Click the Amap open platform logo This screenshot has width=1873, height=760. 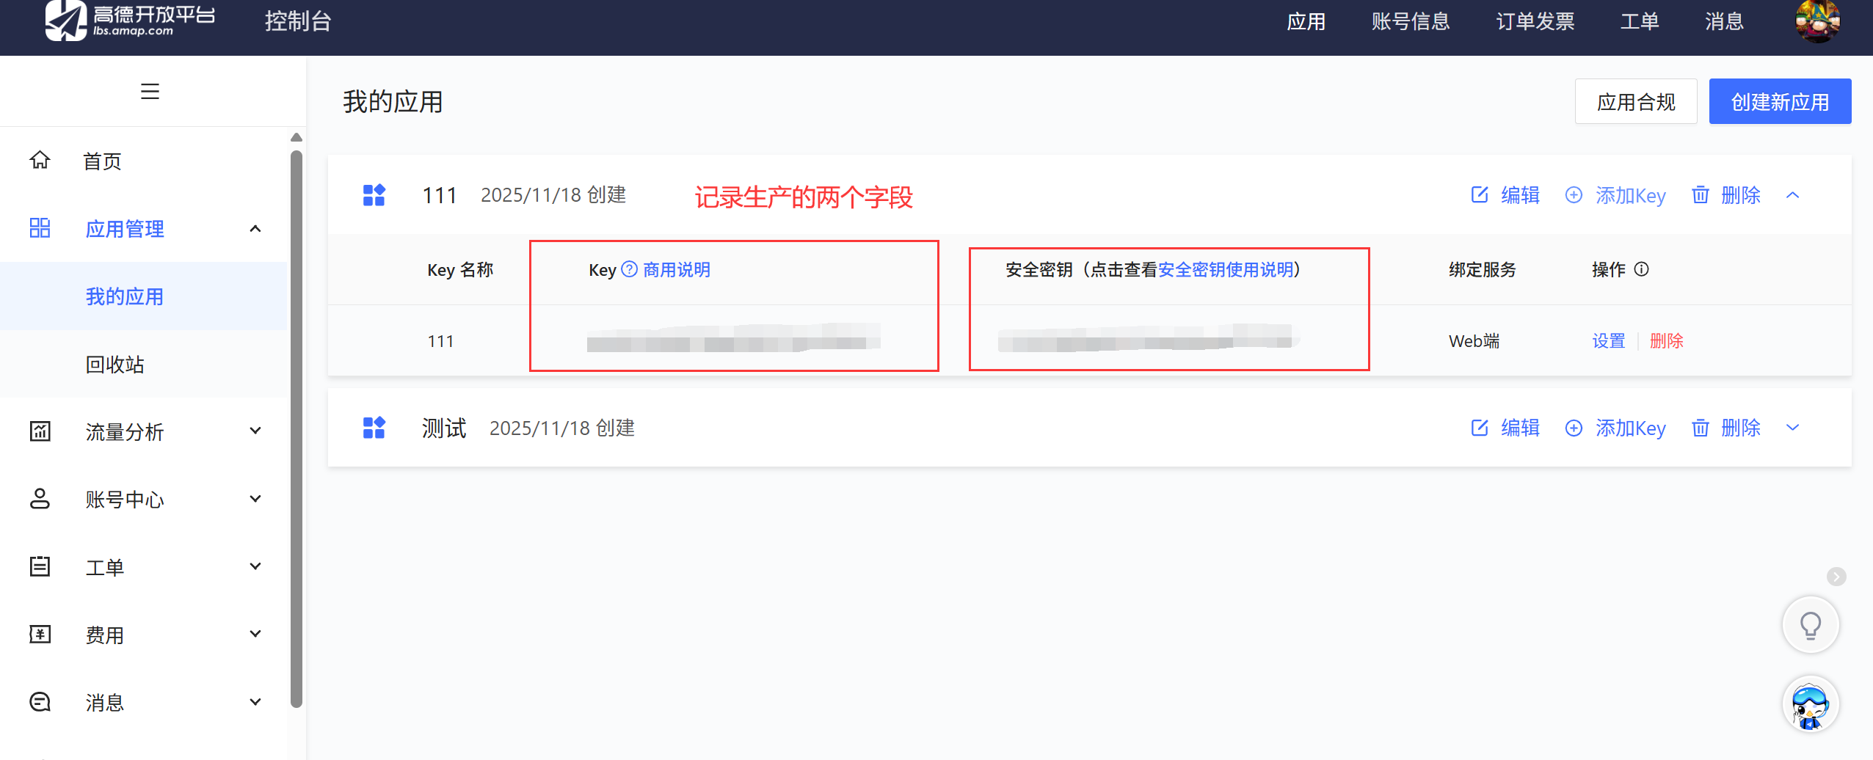point(131,21)
